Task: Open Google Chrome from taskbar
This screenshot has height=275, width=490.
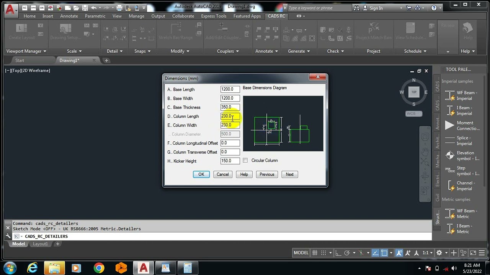Action: (x=99, y=268)
